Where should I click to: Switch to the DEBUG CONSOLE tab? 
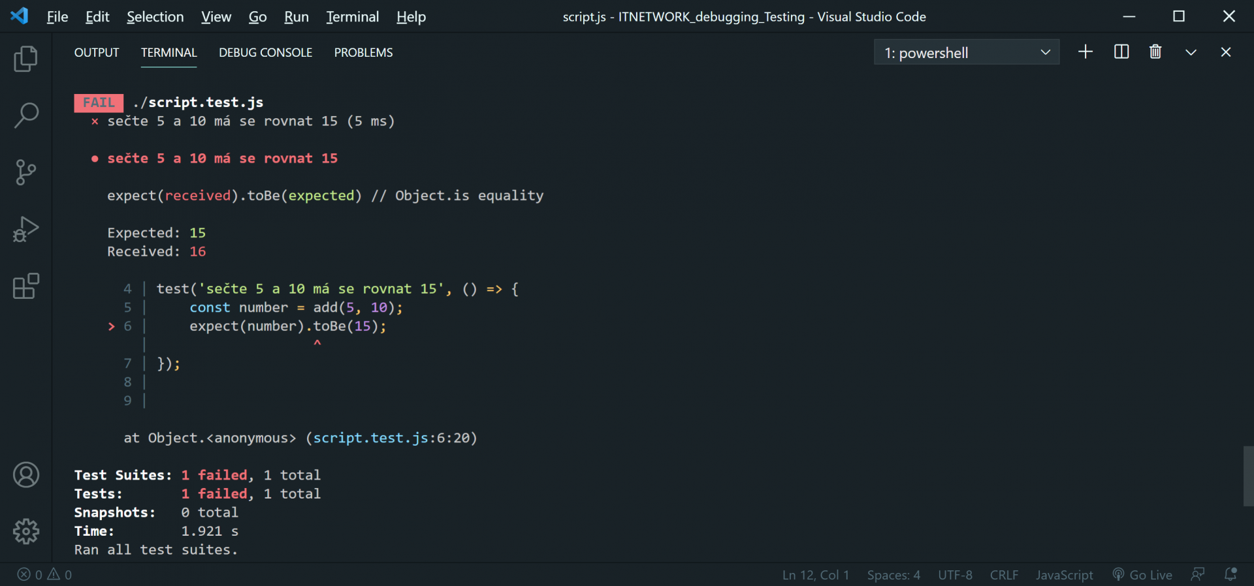pyautogui.click(x=266, y=52)
